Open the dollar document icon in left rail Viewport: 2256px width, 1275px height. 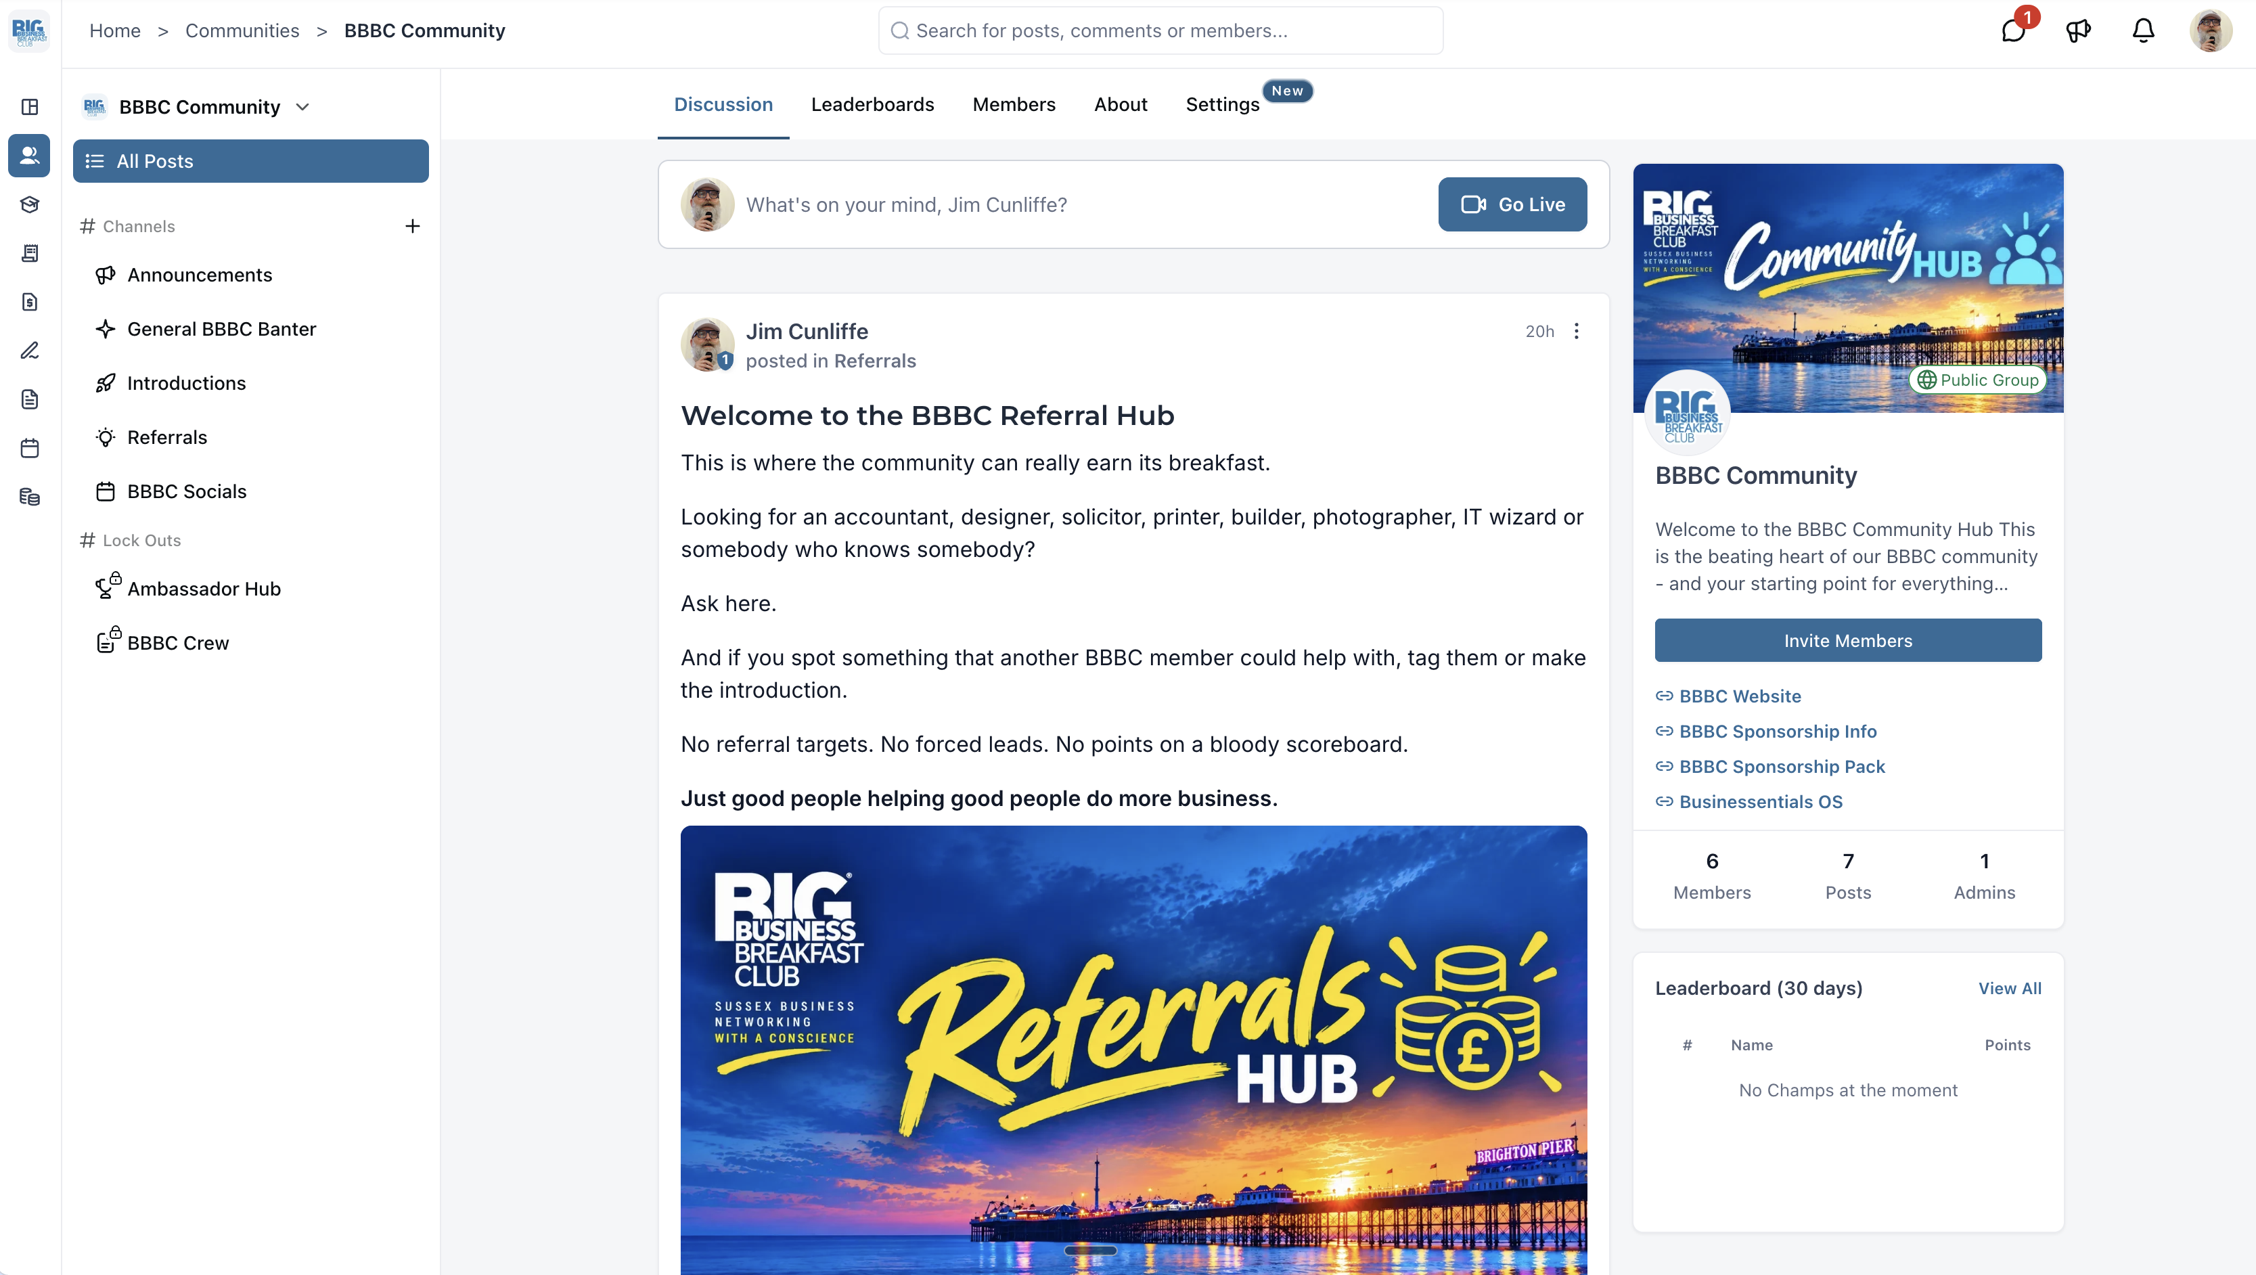(30, 302)
